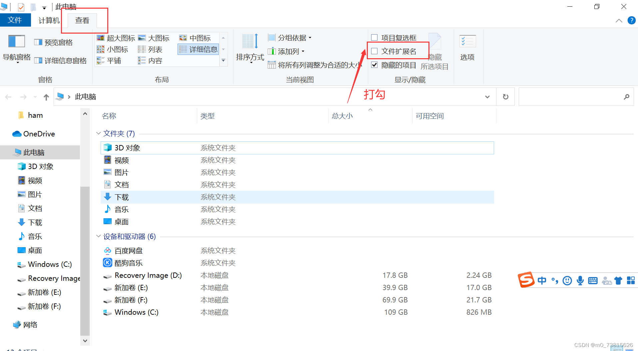Collapse the 设备和驱动器 group

[98, 236]
